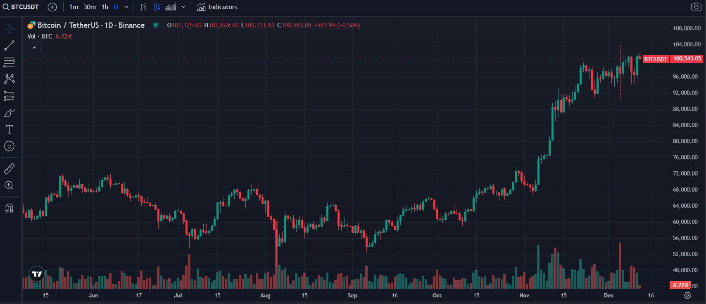The height and width of the screenshot is (304, 706).
Task: Click the −581.95 (−0.58%) change value
Action: click(337, 25)
